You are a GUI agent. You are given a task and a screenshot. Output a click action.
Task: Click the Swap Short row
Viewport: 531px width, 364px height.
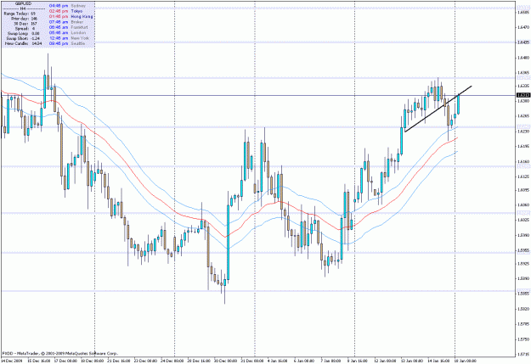[23, 38]
